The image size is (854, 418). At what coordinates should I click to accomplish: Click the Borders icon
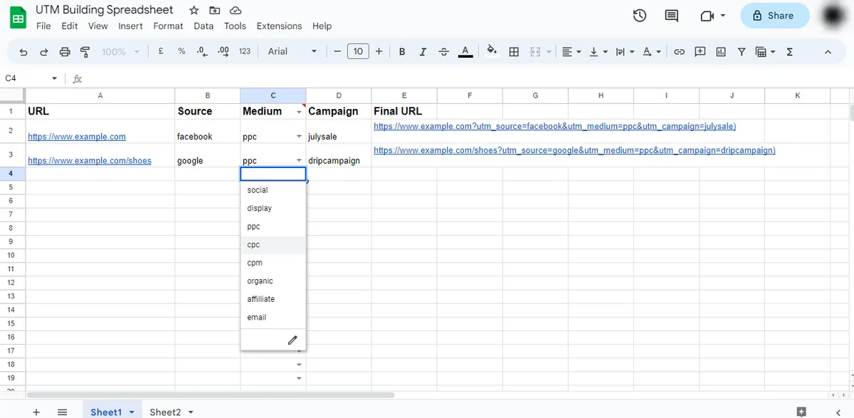514,51
